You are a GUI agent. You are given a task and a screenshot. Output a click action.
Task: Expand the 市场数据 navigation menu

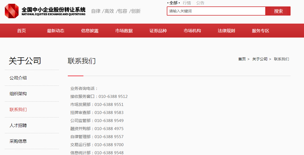(124, 31)
